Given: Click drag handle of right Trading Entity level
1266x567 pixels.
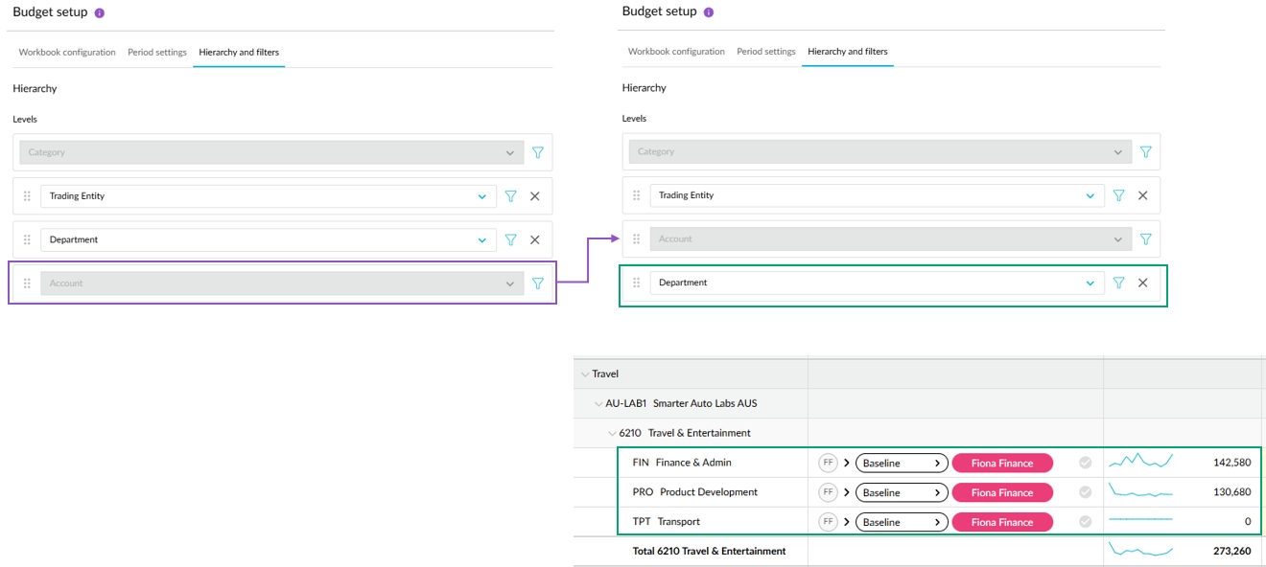Looking at the screenshot, I should tap(636, 195).
